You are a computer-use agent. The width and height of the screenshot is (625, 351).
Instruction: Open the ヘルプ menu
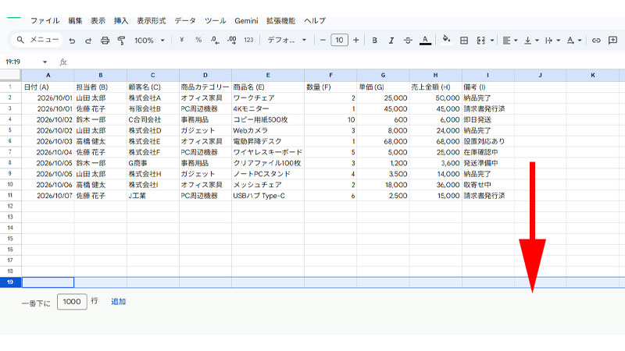point(315,21)
